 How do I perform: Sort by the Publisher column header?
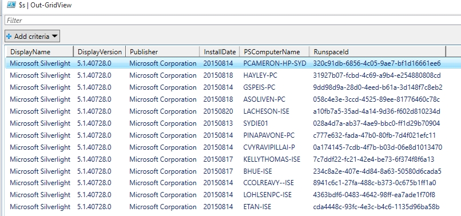pos(162,52)
